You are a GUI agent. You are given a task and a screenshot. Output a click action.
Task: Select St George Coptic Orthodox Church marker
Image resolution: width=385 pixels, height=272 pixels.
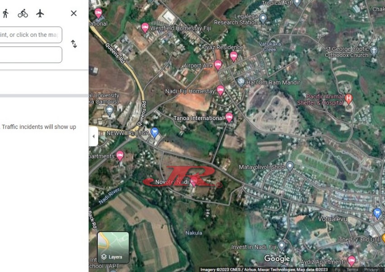click(x=374, y=50)
